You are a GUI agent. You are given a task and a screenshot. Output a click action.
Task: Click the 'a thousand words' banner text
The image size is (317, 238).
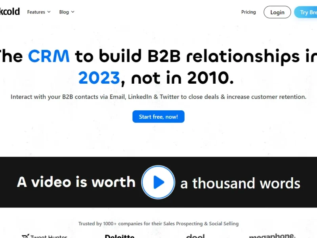pos(240,183)
